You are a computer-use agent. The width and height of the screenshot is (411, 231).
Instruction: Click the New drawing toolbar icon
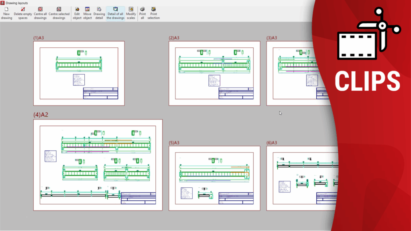pos(6,13)
